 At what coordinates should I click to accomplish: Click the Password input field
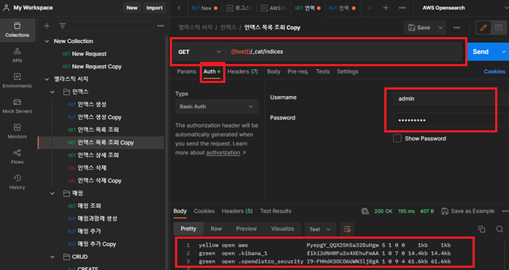[451, 119]
